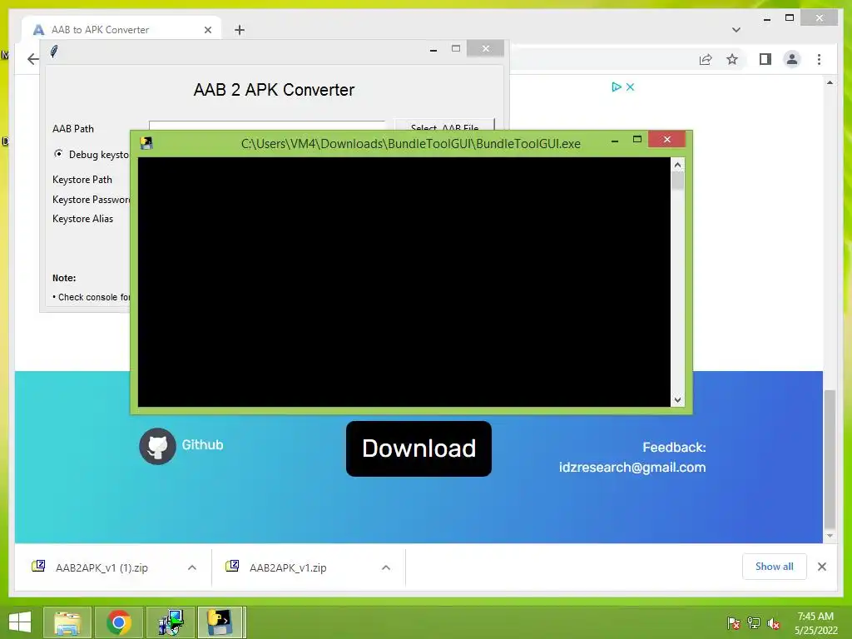This screenshot has height=639, width=852.
Task: Open the Chrome profile avatar menu
Action: 792,59
